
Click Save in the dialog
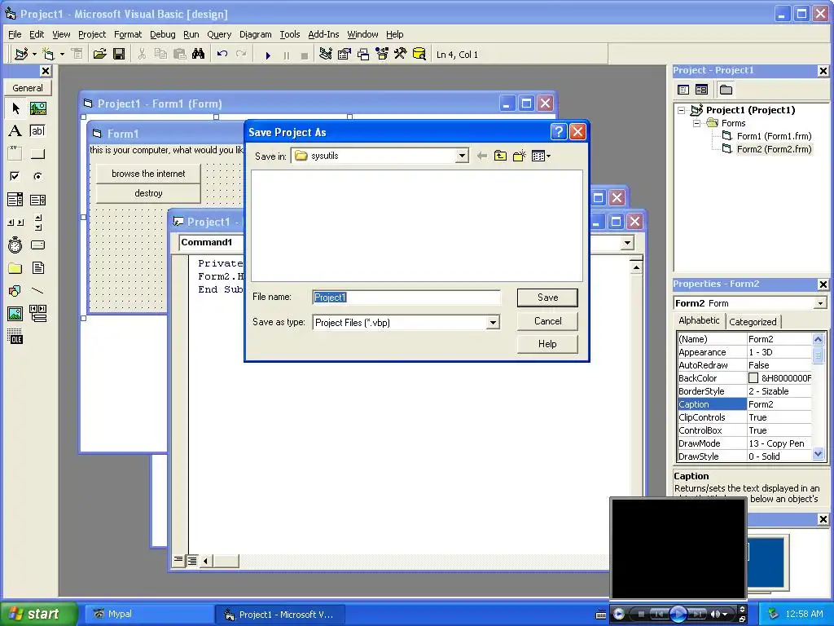[x=547, y=298]
